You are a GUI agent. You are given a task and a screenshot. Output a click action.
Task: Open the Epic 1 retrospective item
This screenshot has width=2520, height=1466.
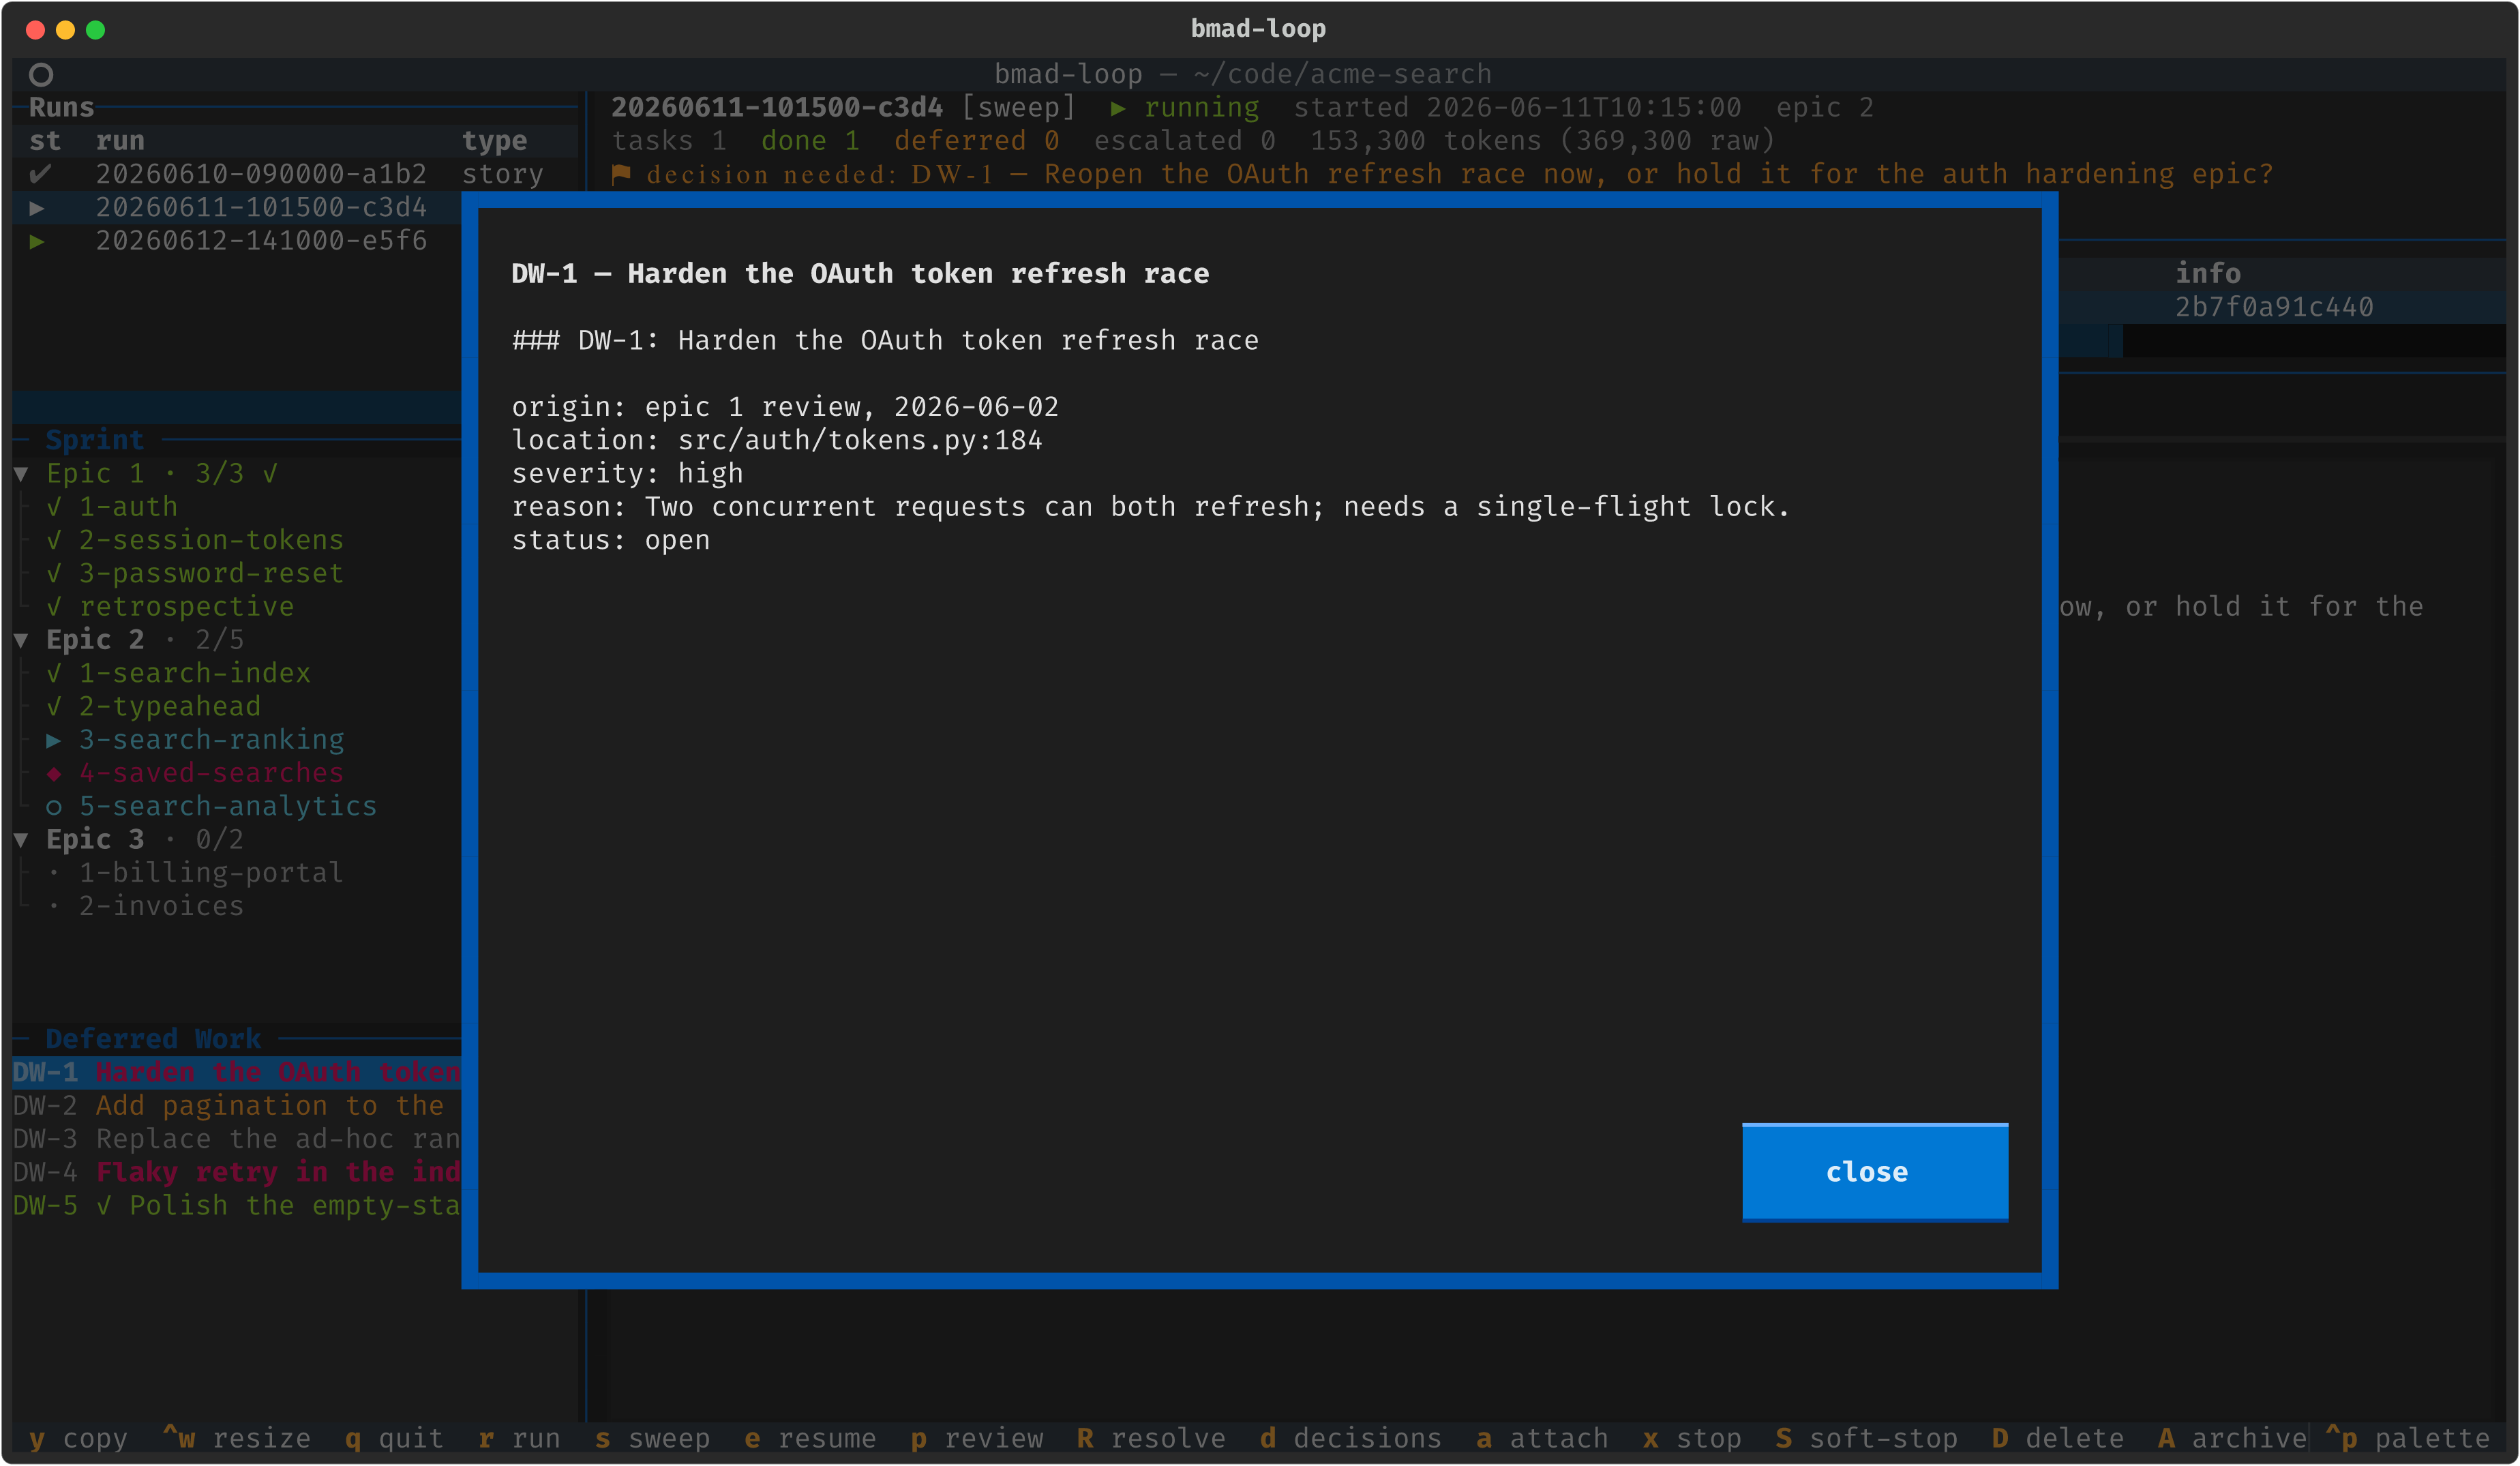point(186,607)
